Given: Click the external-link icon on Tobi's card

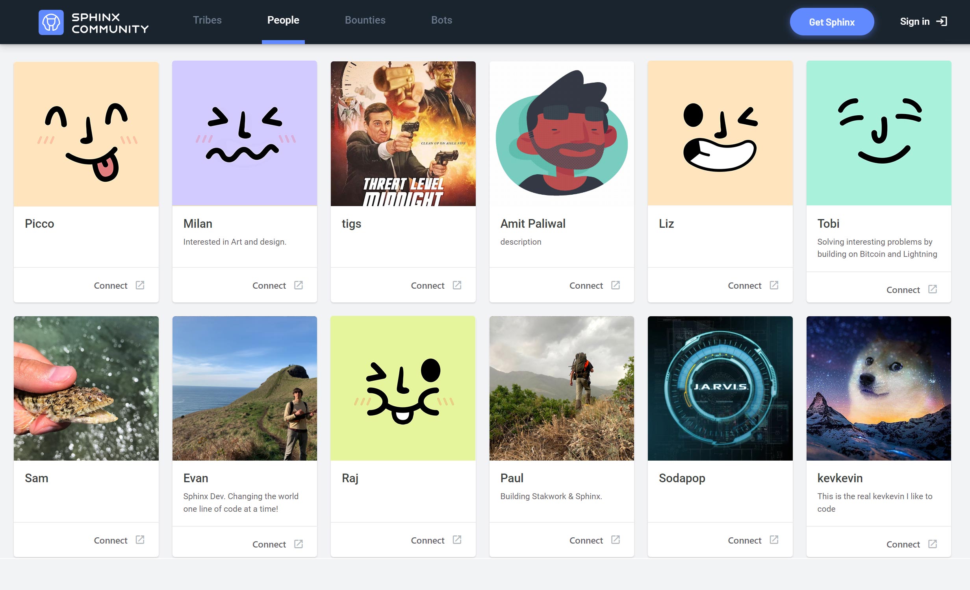Looking at the screenshot, I should 933,289.
